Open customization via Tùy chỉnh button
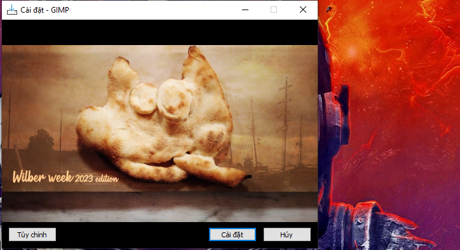Screen dimensions: 460x250 (x=32, y=235)
